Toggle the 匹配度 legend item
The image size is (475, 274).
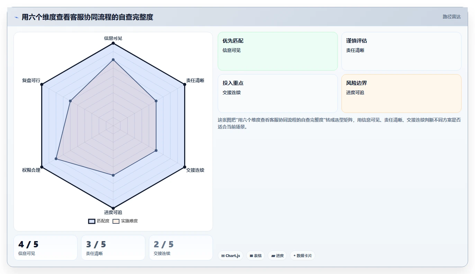click(99, 221)
